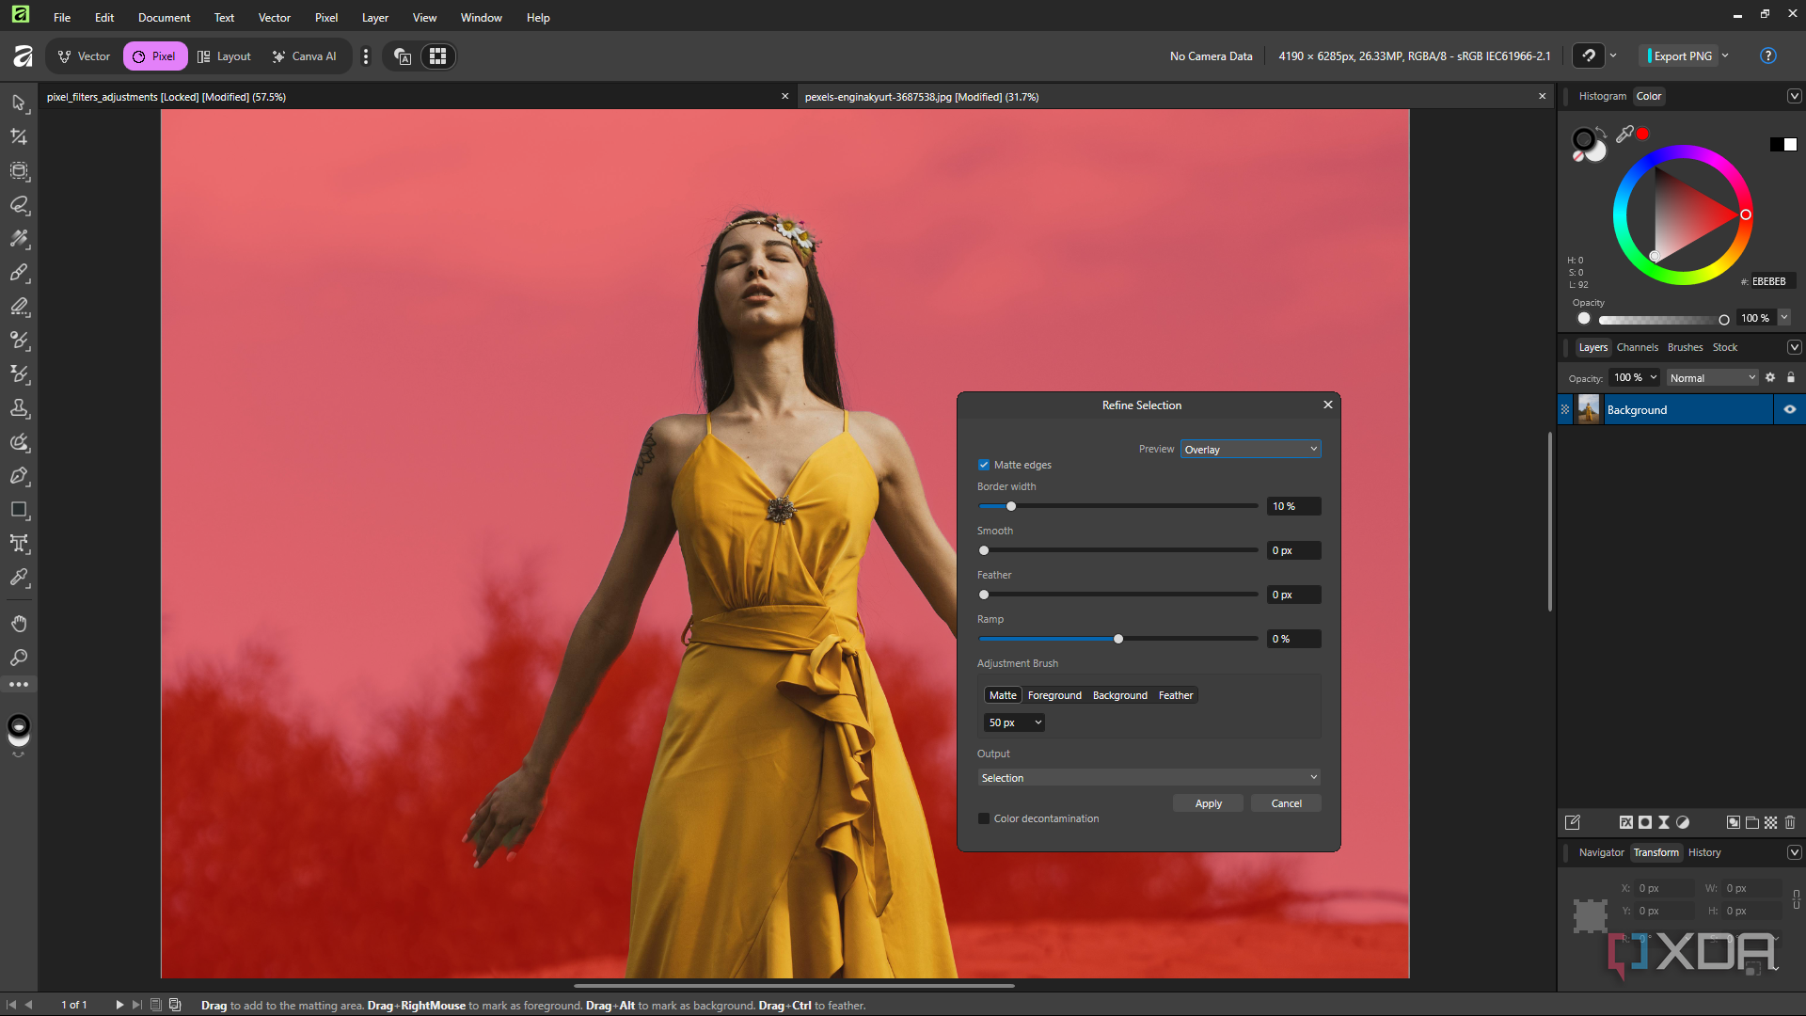1806x1016 pixels.
Task: Hide the Background layer with eye icon
Action: 1790,409
